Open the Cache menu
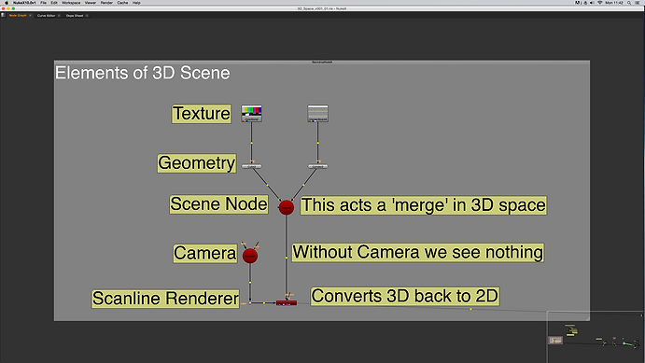Screen dimensions: 645x363 tap(122, 3)
